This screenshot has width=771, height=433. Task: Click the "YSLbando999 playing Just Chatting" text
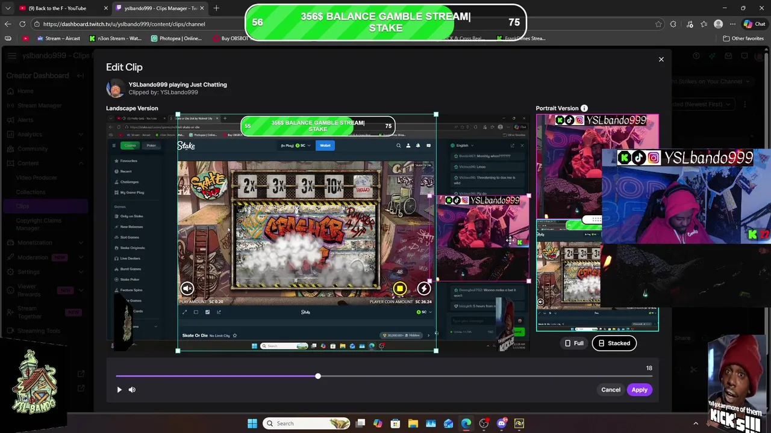[178, 85]
